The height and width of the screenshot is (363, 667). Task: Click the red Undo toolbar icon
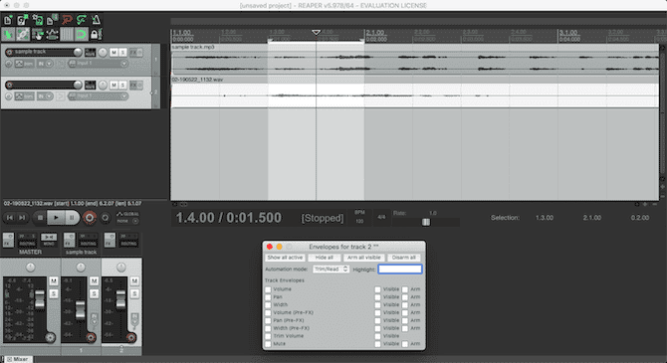[67, 20]
